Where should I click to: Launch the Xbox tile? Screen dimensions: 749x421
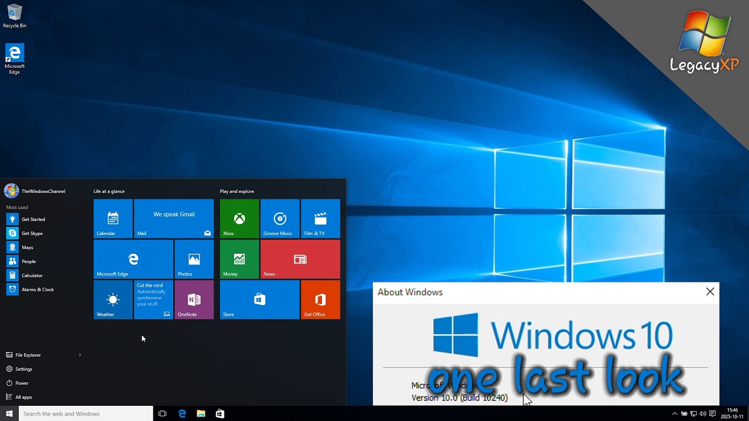pos(239,219)
